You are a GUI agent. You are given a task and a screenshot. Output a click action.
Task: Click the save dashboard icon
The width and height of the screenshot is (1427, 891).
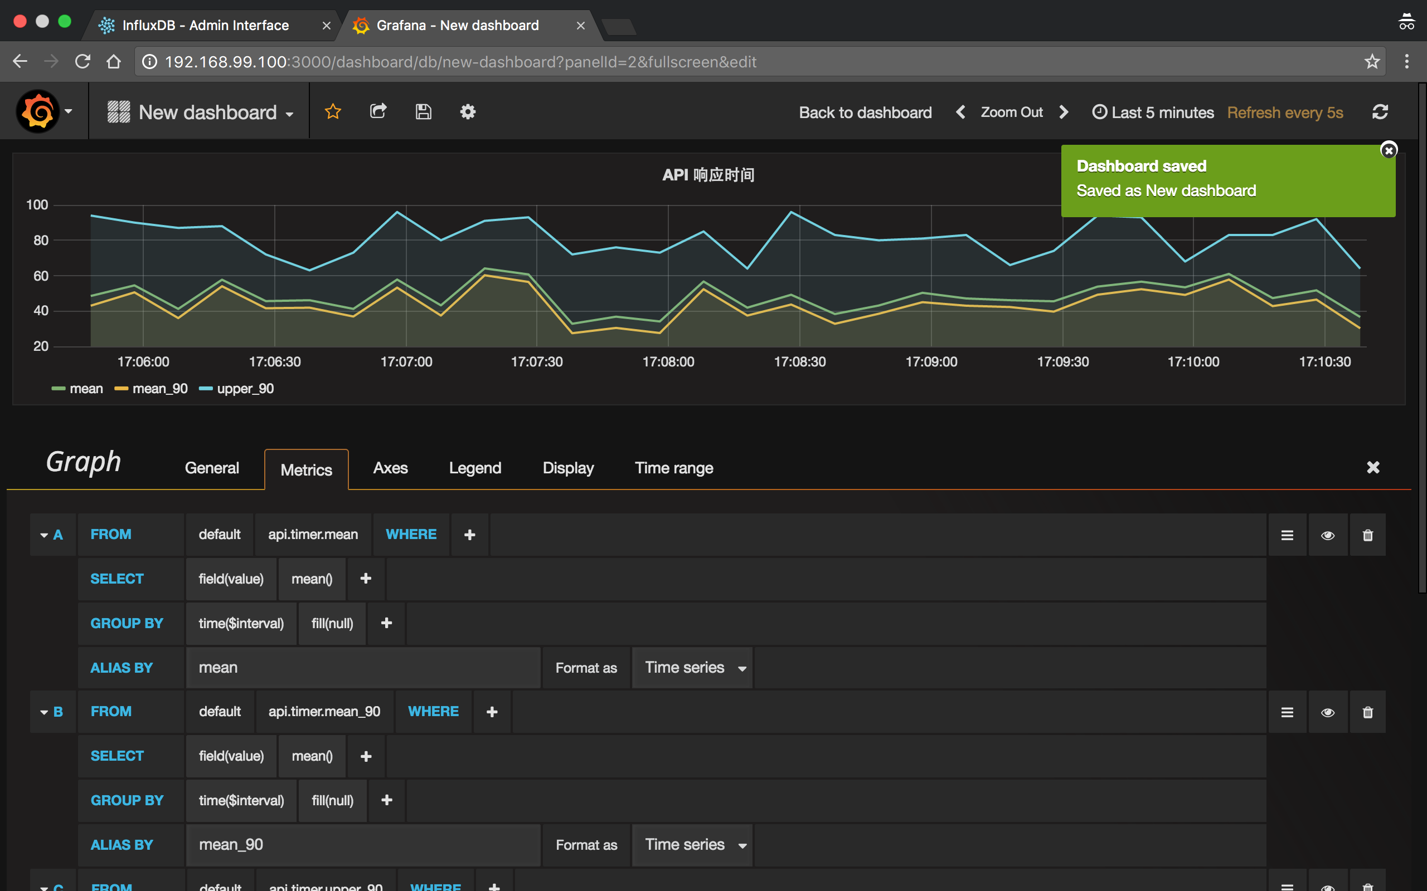424,111
